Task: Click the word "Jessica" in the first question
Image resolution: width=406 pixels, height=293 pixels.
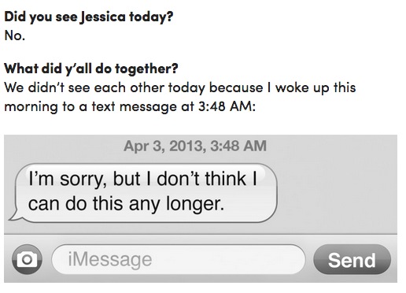Action: [103, 17]
